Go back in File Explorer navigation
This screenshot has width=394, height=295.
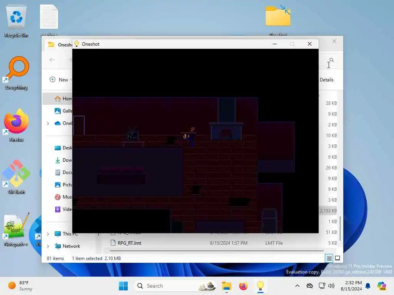52,60
